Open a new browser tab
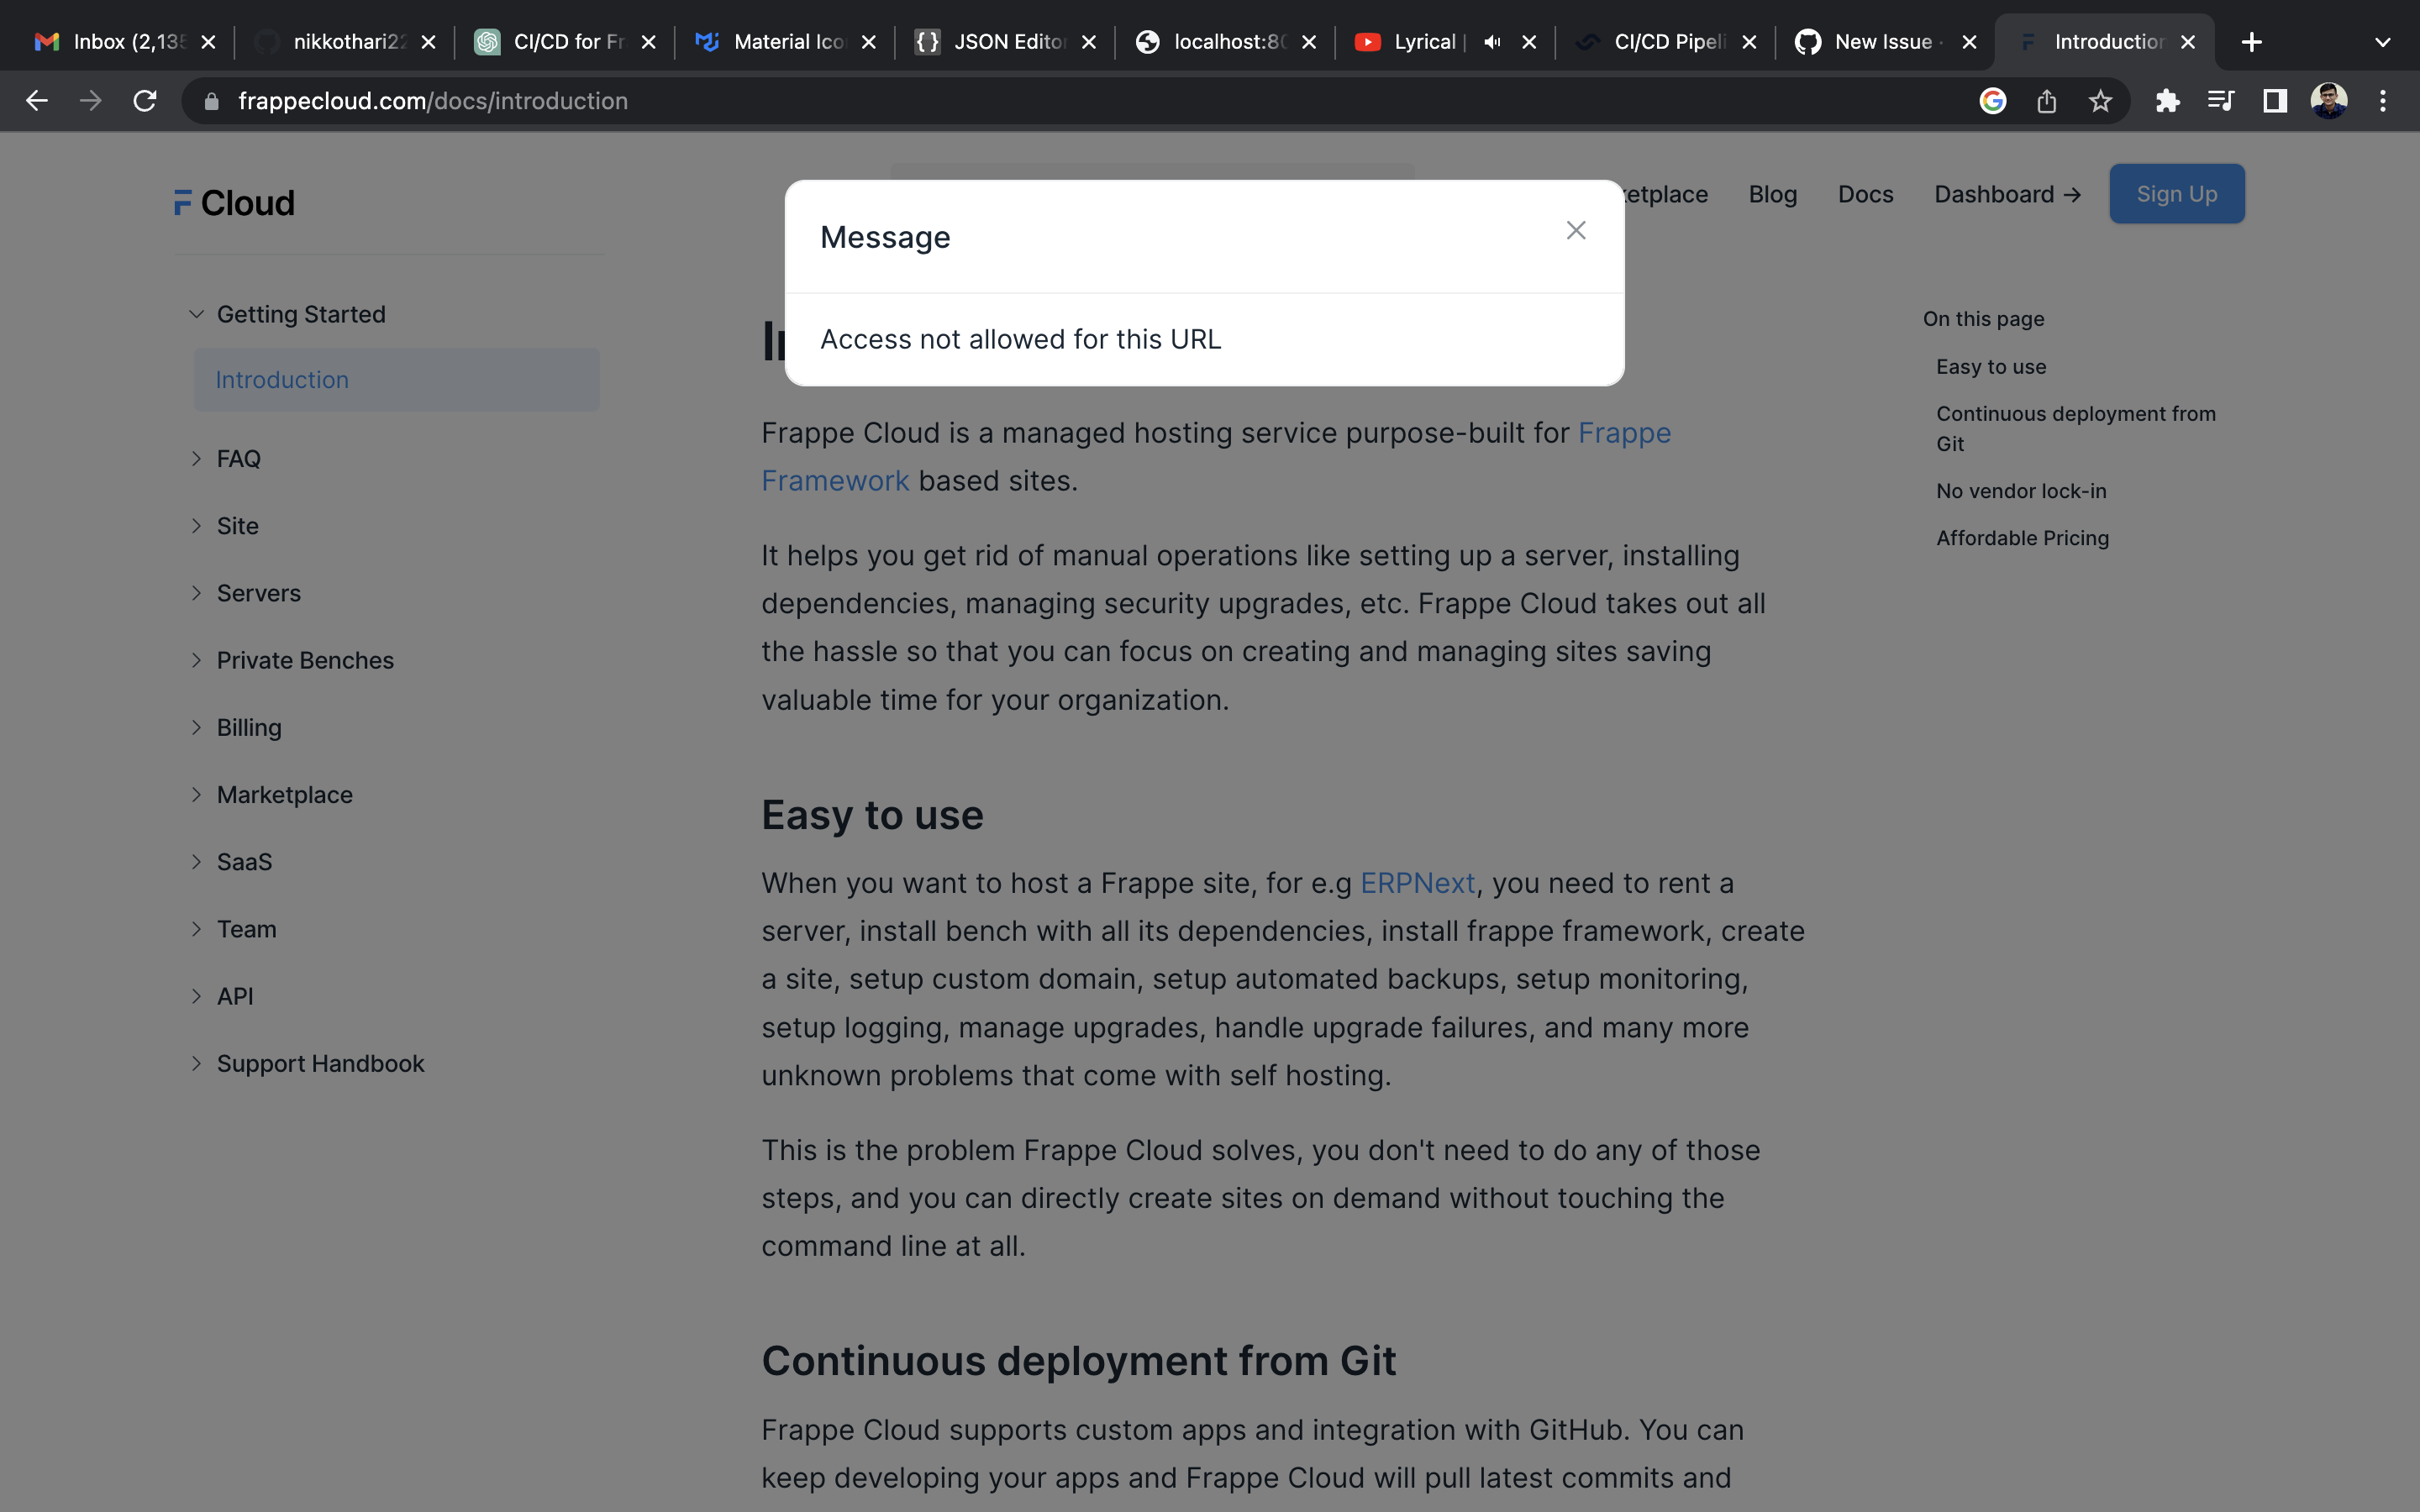 click(2252, 41)
